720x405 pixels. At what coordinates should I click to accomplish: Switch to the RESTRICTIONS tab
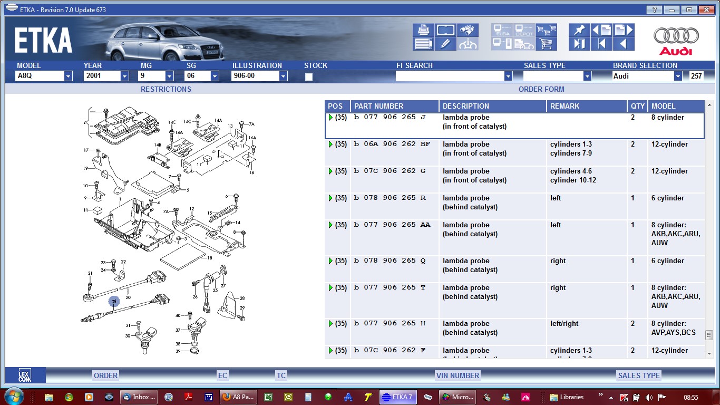click(x=166, y=89)
